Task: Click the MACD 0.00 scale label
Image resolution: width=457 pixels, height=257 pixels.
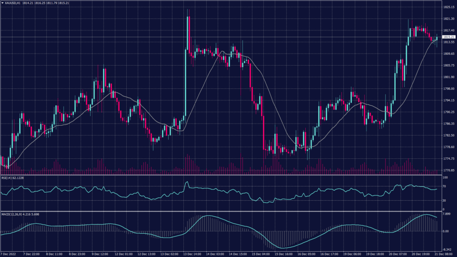Action: (x=445, y=231)
